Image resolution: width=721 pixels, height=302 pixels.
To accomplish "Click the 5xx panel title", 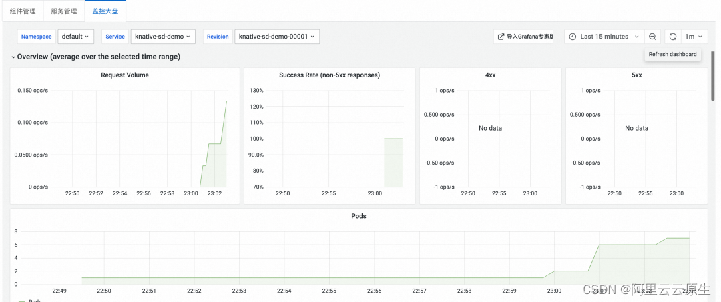I will click(x=636, y=75).
